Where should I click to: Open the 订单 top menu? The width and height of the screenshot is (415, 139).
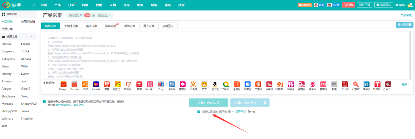pyautogui.click(x=71, y=5)
